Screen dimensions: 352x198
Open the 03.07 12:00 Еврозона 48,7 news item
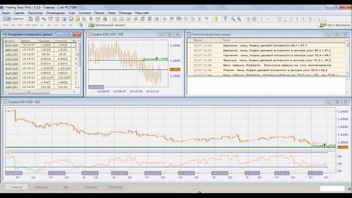(266, 46)
